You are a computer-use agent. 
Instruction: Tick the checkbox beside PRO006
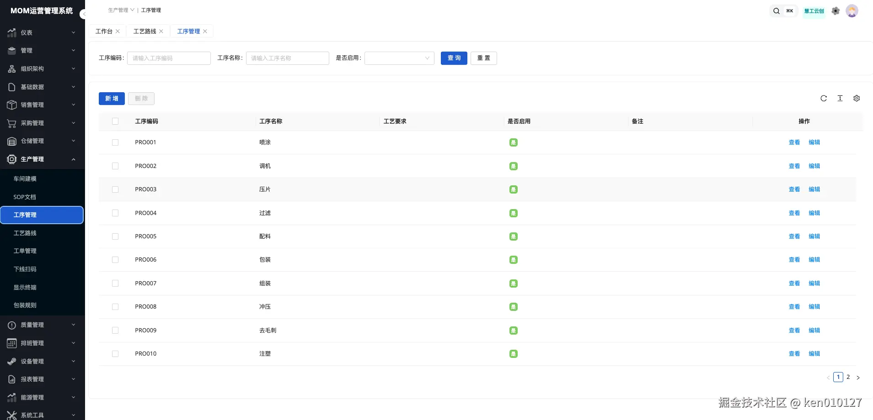(x=115, y=260)
